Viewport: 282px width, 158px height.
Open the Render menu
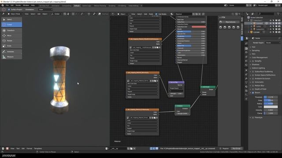(18, 5)
